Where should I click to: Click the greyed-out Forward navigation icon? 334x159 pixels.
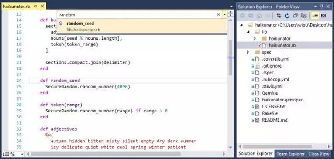click(251, 15)
